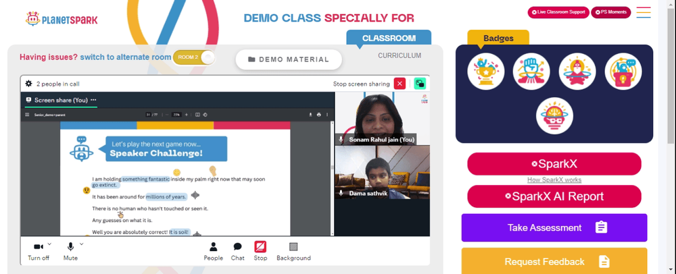Expand camera options chevron
This screenshot has width=676, height=274.
point(49,244)
